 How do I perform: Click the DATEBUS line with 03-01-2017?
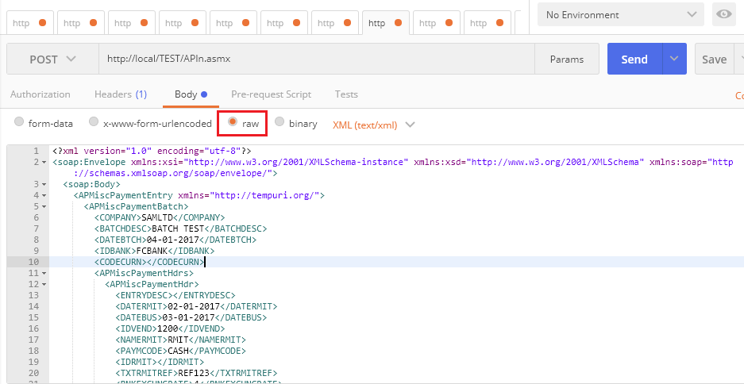[x=191, y=317]
